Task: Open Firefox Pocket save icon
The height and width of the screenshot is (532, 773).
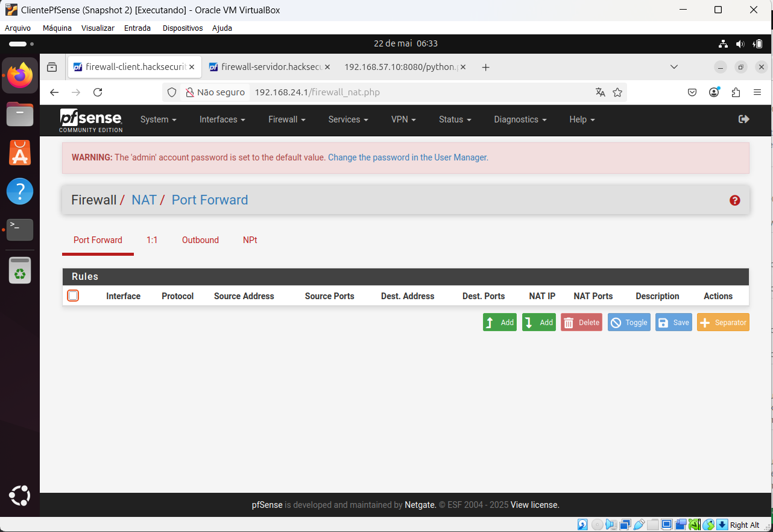Action: tap(692, 92)
